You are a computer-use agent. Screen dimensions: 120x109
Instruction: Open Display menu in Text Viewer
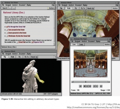click(29, 5)
